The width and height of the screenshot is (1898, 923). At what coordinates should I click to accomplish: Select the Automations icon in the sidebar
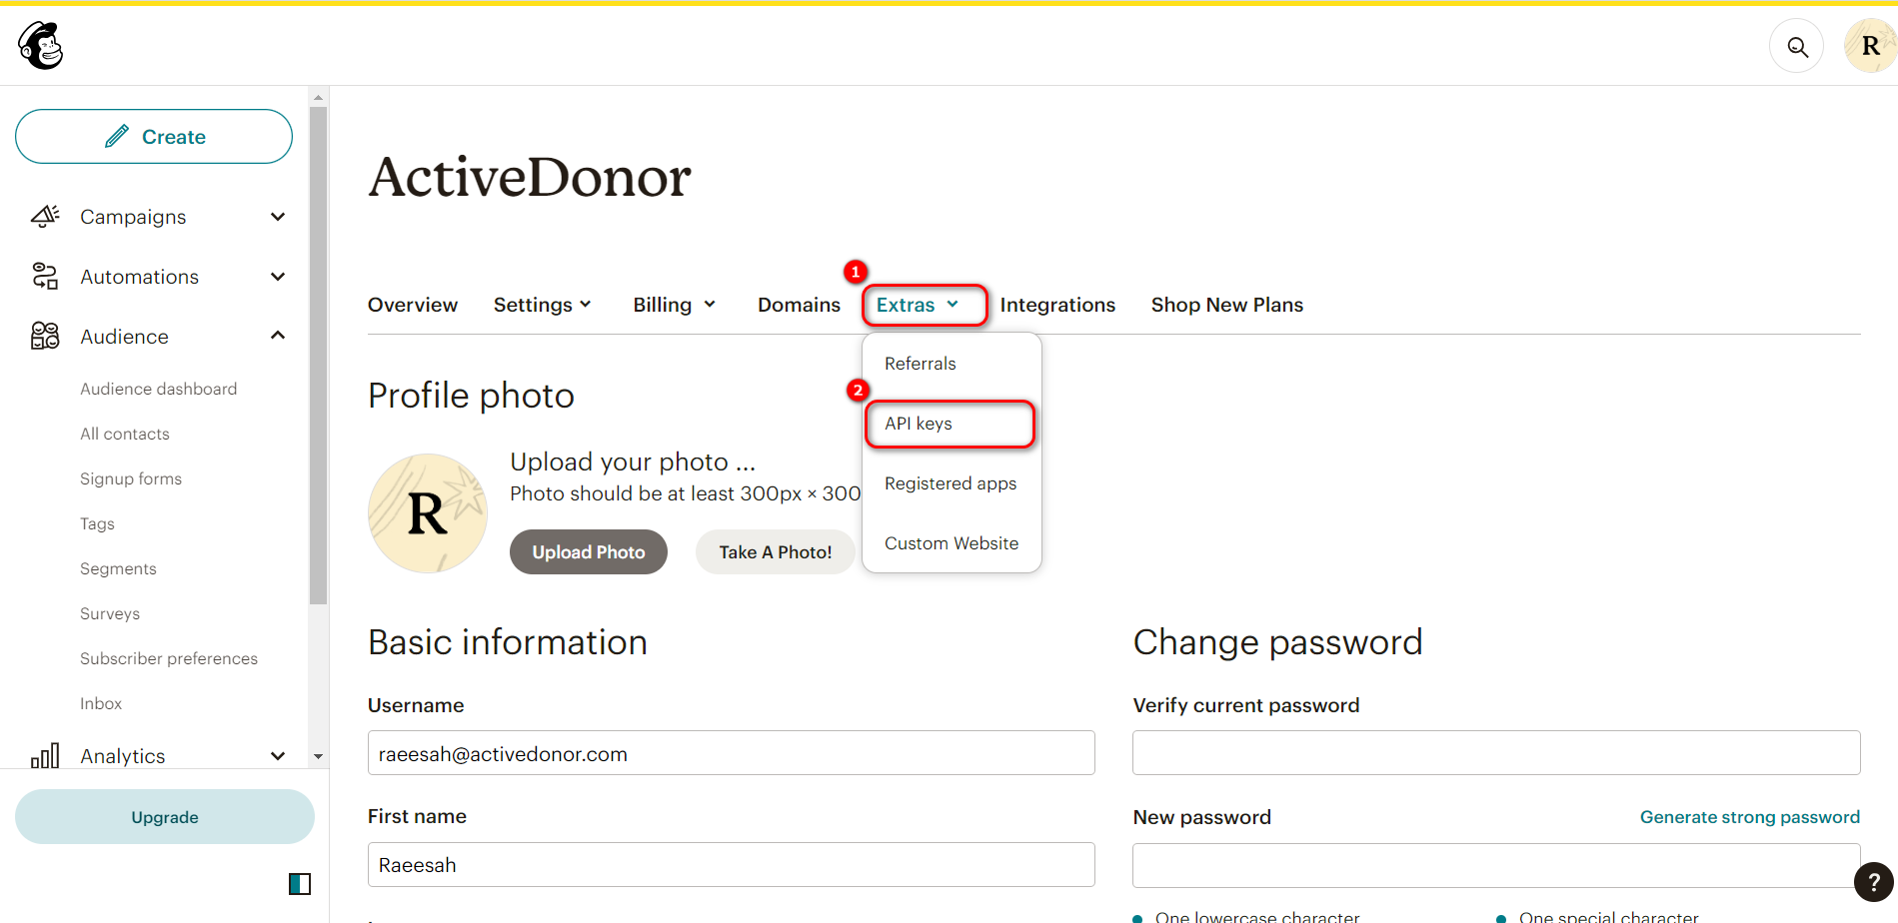44,276
